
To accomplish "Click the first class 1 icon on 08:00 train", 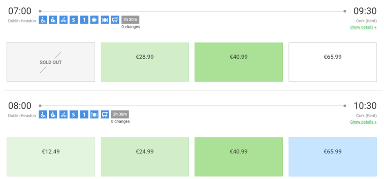I will coord(84,114).
